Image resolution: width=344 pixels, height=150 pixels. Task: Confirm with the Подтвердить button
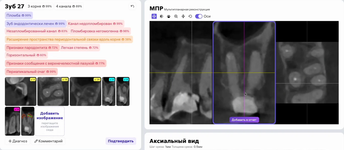click(x=121, y=141)
